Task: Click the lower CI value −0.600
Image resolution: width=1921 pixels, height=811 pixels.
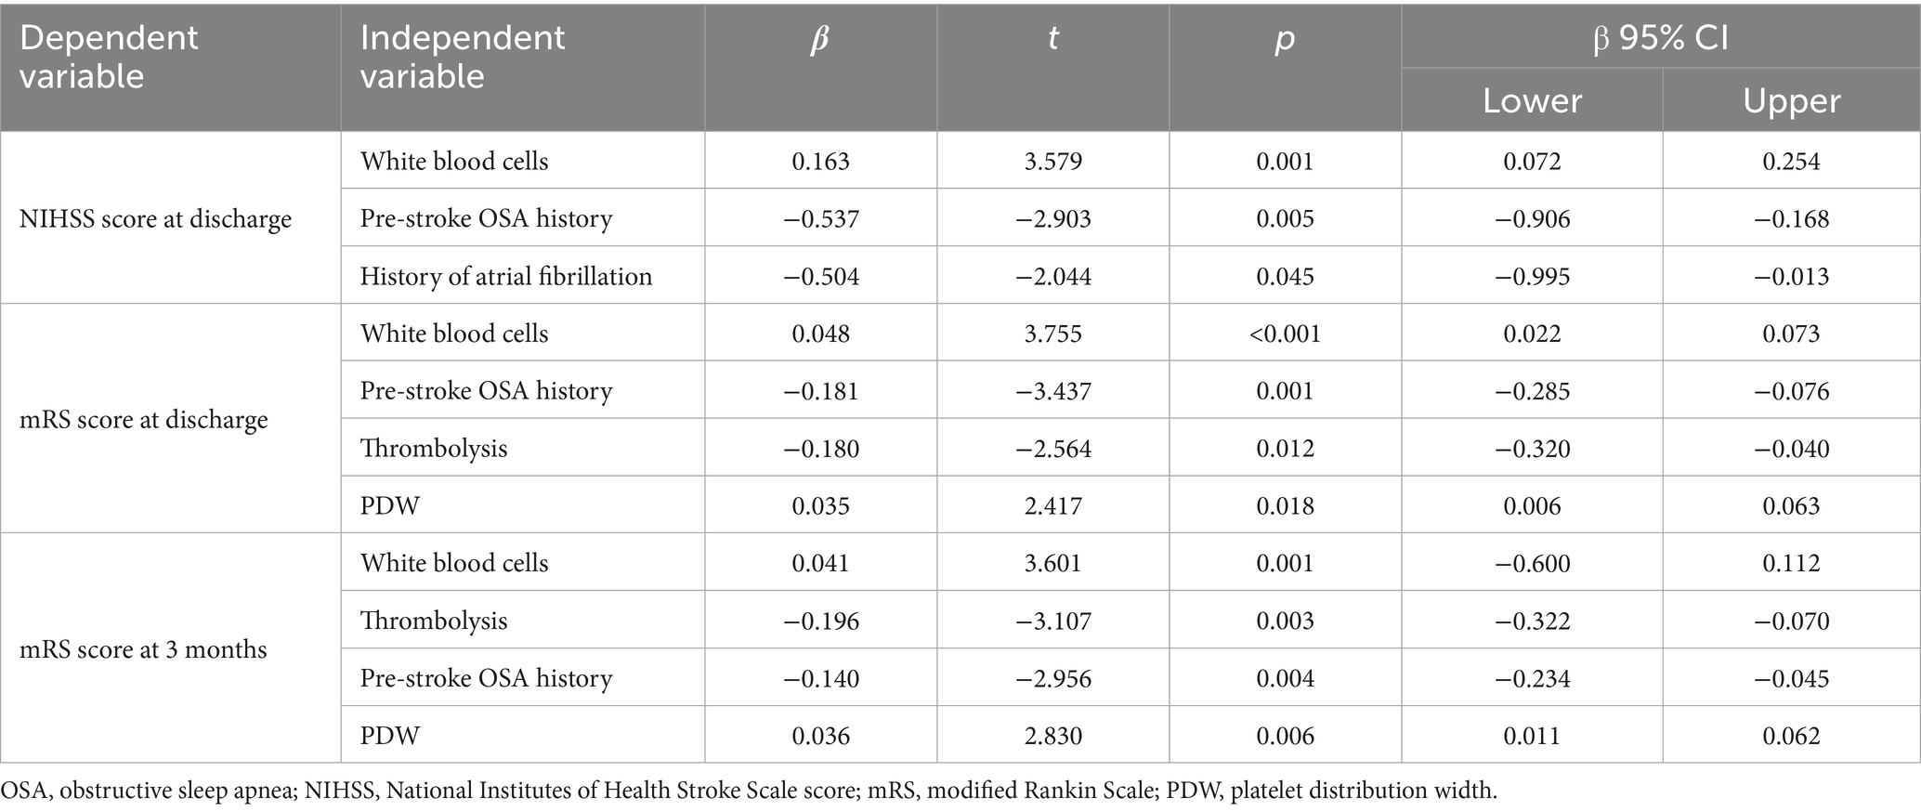Action: (x=1532, y=564)
